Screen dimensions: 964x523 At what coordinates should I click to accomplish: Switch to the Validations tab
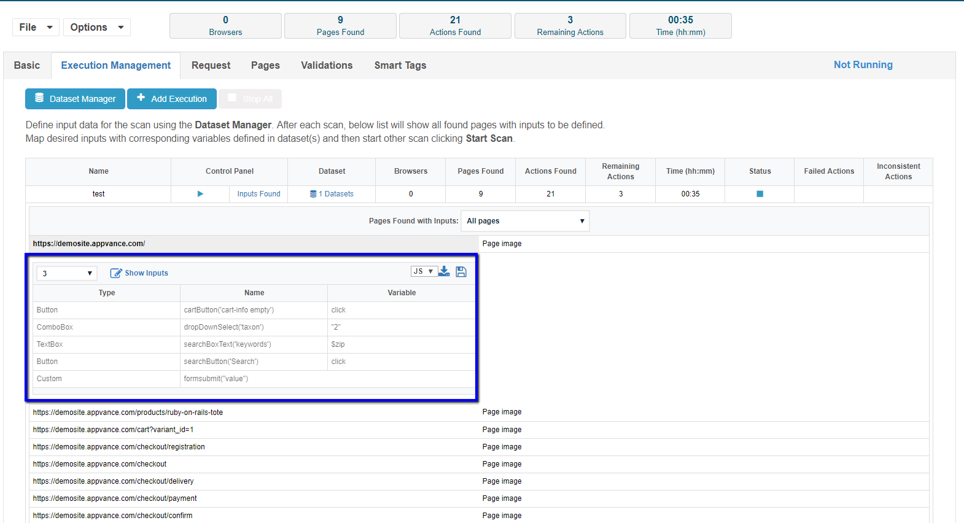tap(327, 65)
